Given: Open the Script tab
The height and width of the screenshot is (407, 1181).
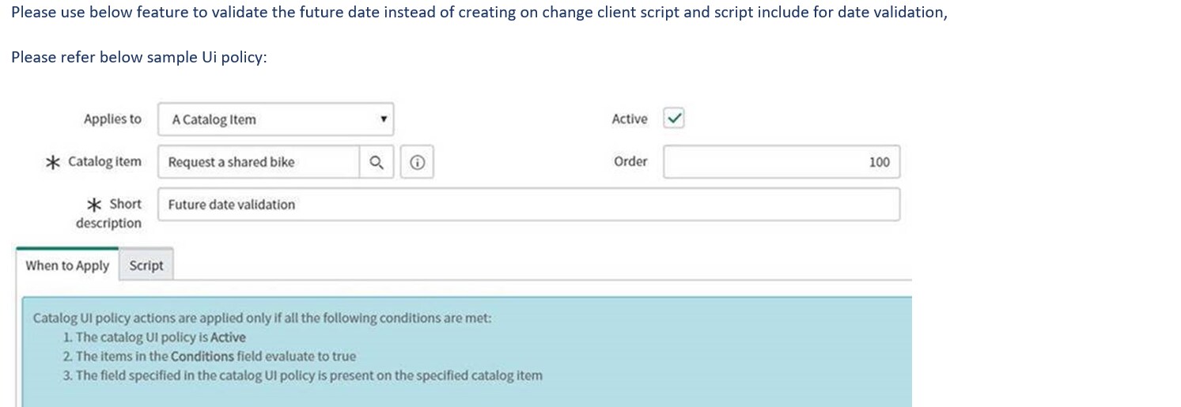Looking at the screenshot, I should click(146, 266).
